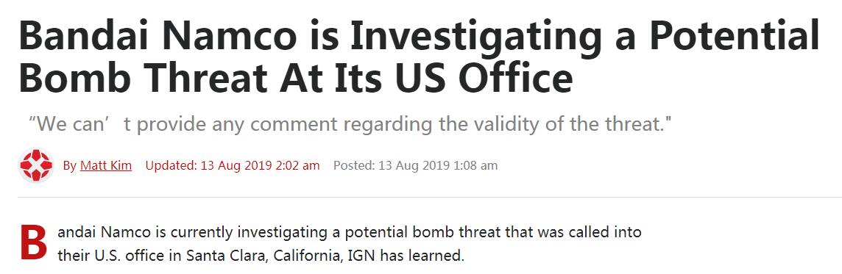Click the large red drop-cap letter B
Screen dimensions: 842x274
(34, 243)
